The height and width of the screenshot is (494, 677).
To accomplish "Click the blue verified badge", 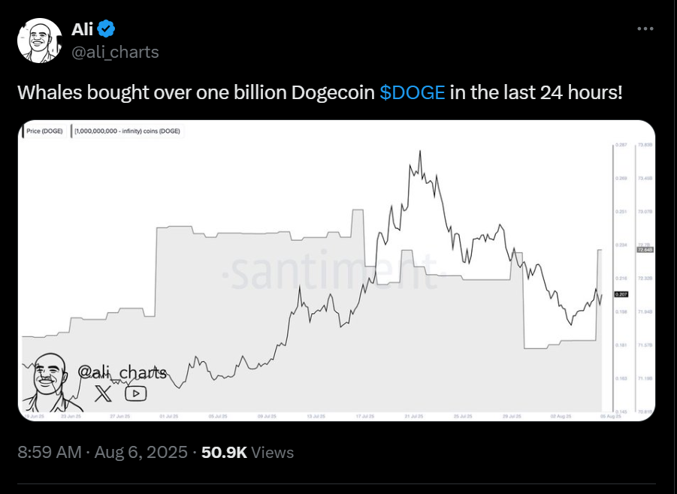I will 107,30.
